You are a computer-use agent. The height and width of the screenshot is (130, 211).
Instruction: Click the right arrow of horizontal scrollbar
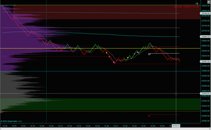(210, 129)
